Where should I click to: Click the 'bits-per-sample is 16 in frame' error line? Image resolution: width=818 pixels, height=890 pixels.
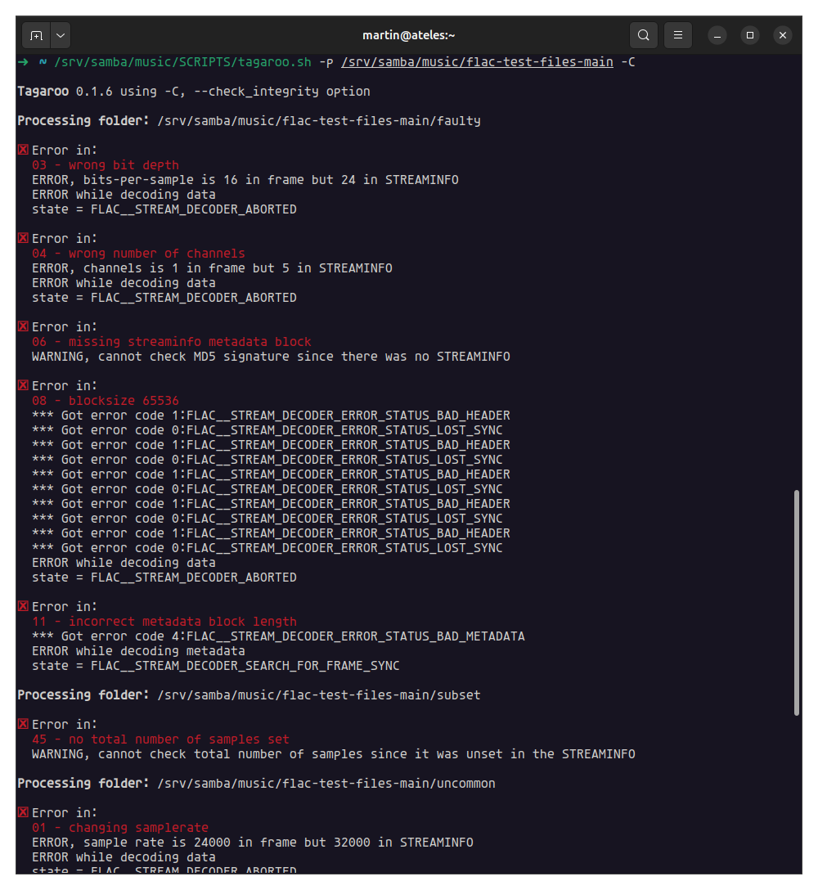click(x=245, y=180)
